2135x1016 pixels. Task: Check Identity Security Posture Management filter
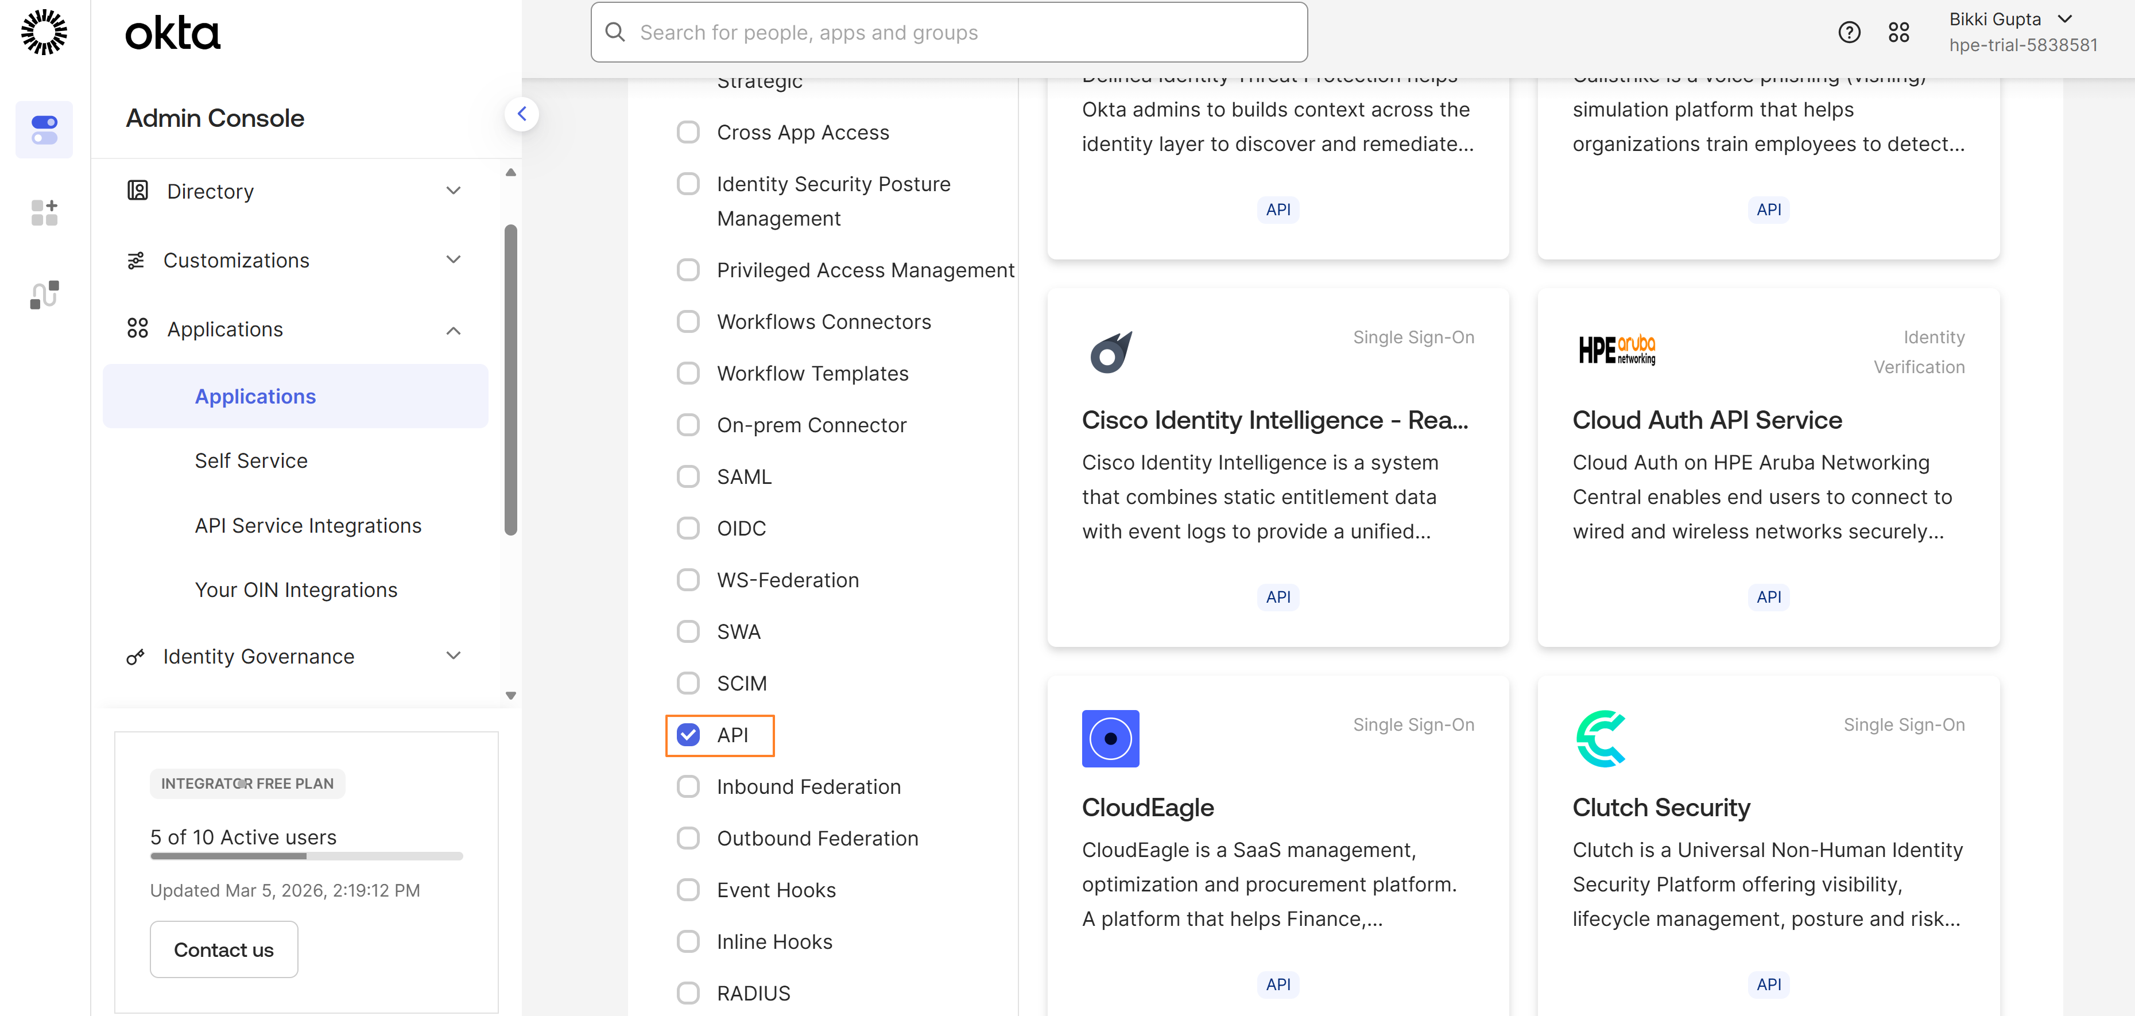[x=688, y=184]
